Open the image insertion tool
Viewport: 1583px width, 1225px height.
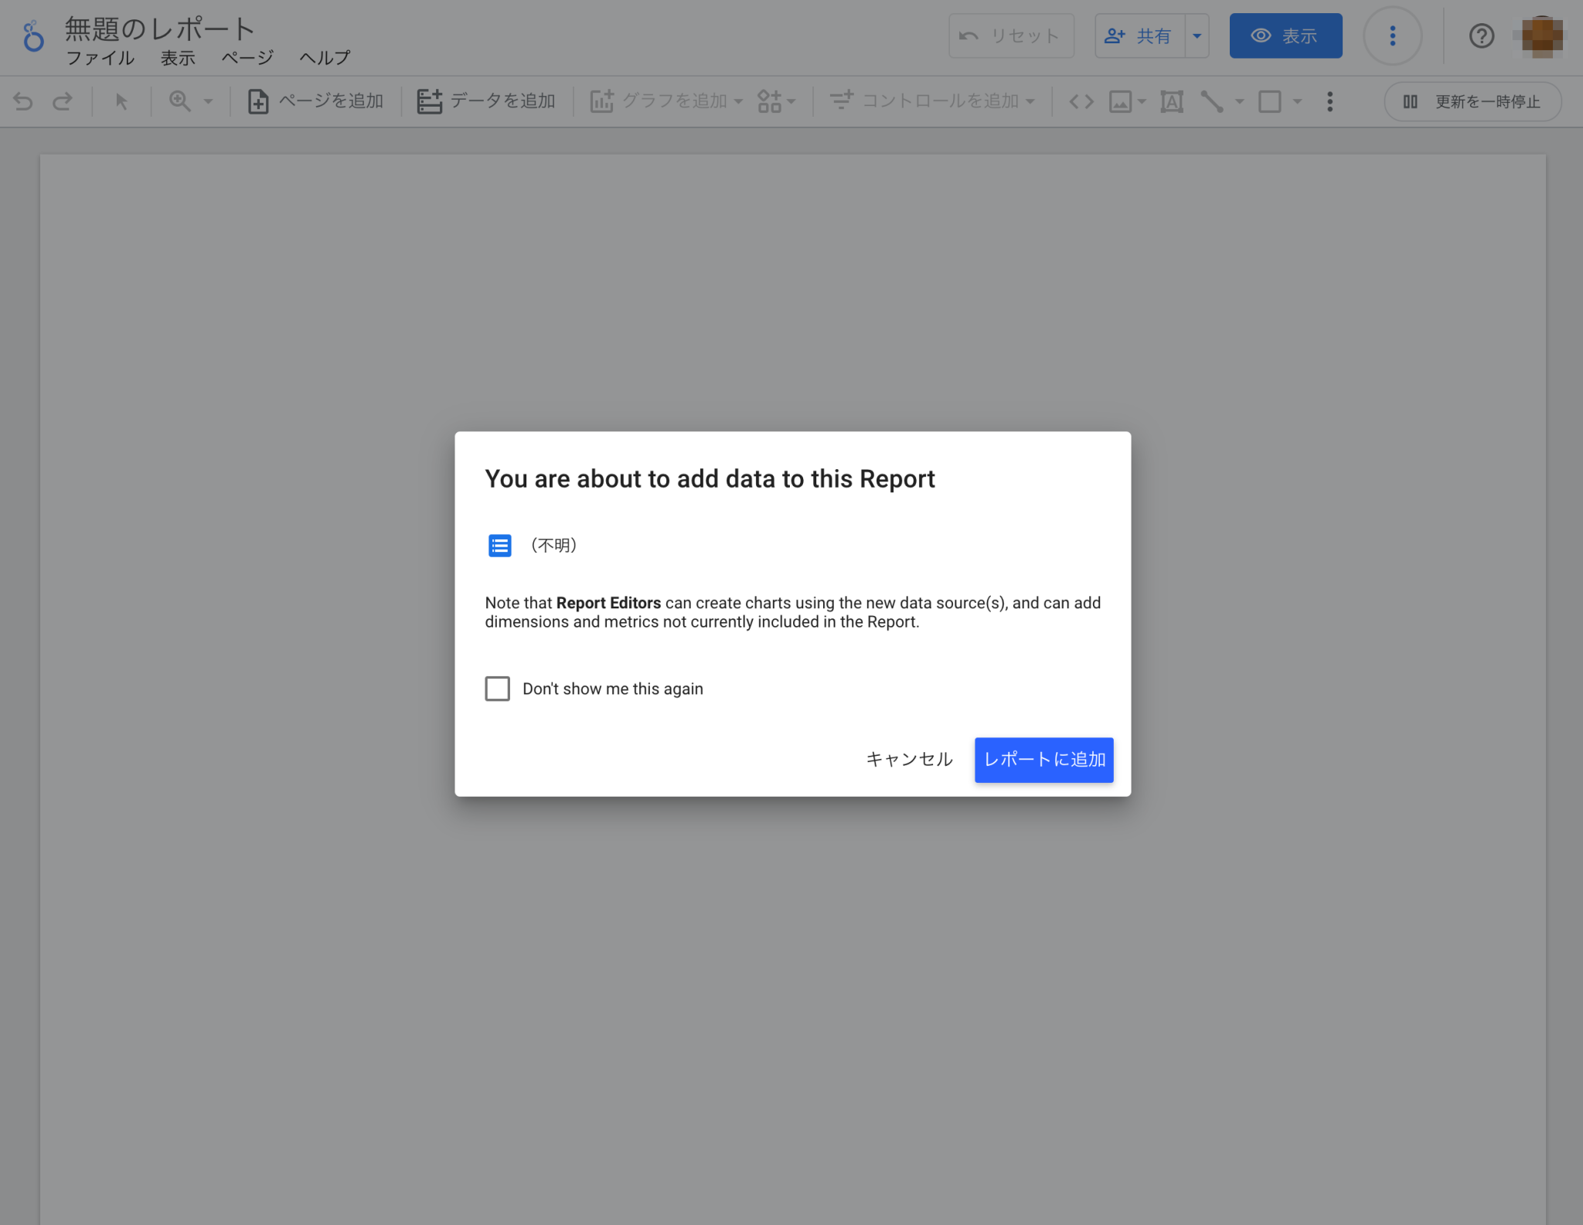click(1119, 100)
